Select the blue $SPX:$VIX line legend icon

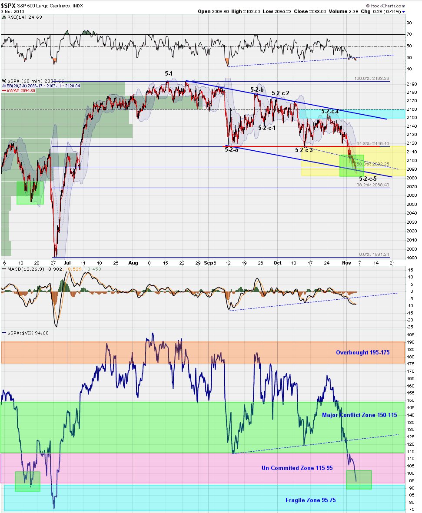pyautogui.click(x=4, y=332)
